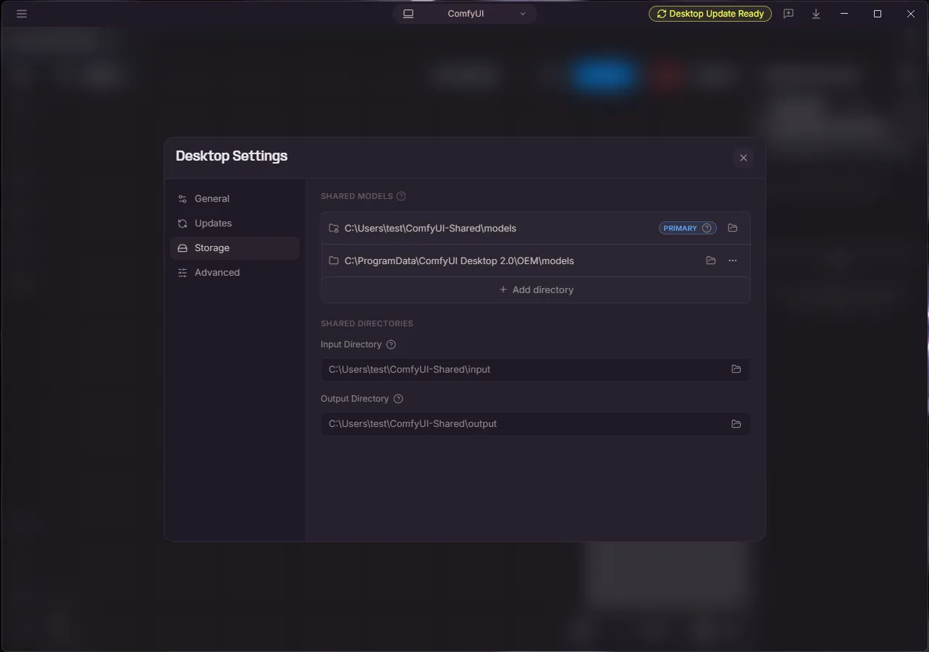
Task: Click the locked folder icon on primary models row
Action: [x=334, y=228]
